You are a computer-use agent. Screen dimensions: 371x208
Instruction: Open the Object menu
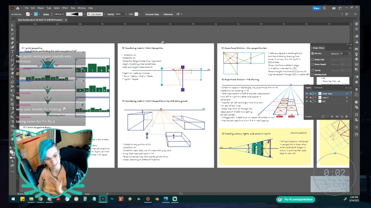pos(41,8)
